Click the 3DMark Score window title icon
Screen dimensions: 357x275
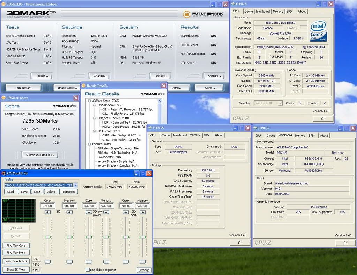click(3, 98)
